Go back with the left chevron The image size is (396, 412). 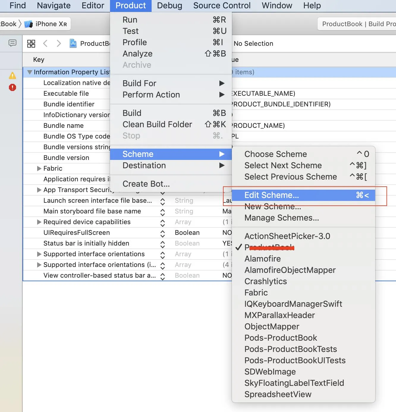45,43
